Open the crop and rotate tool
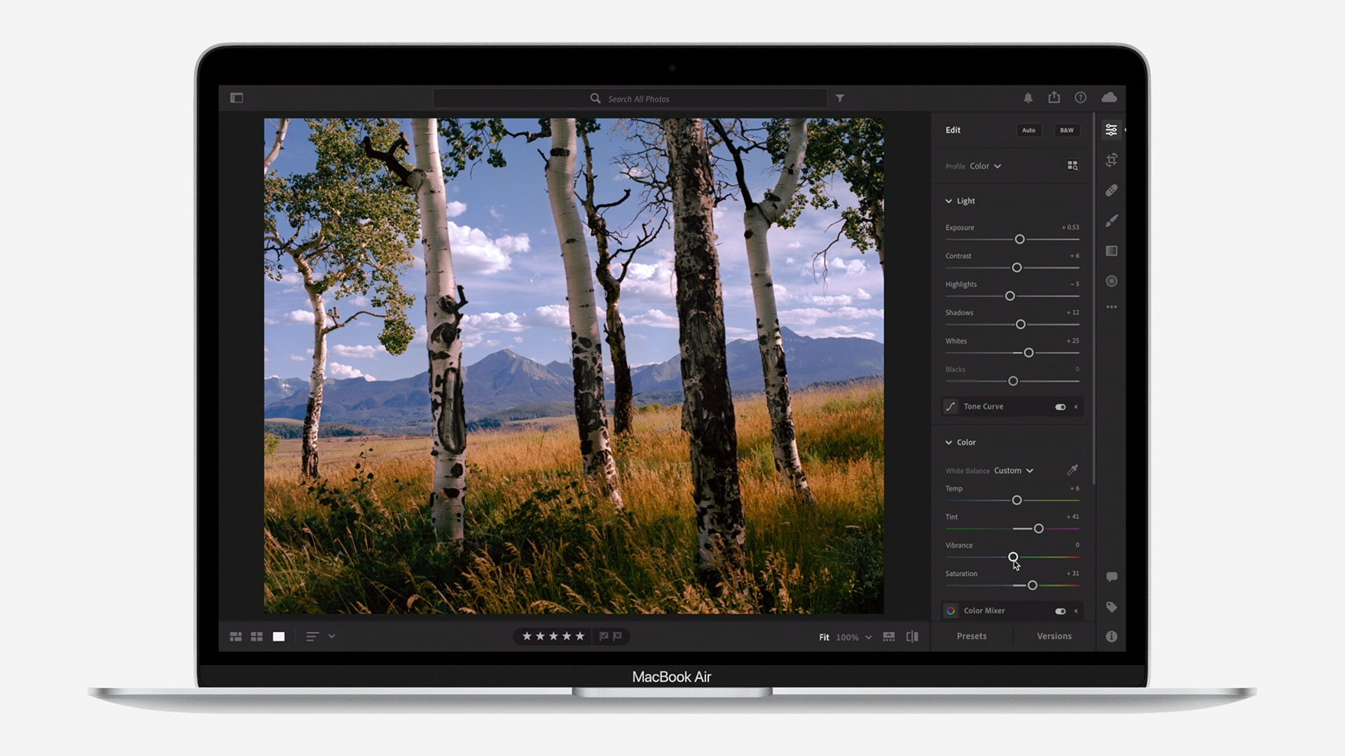This screenshot has width=1345, height=756. coord(1111,160)
